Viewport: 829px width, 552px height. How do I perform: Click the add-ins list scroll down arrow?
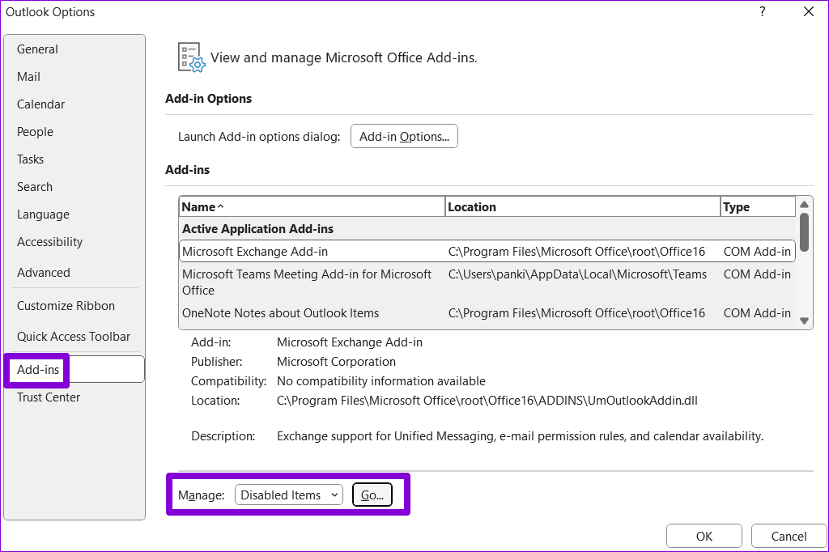804,321
